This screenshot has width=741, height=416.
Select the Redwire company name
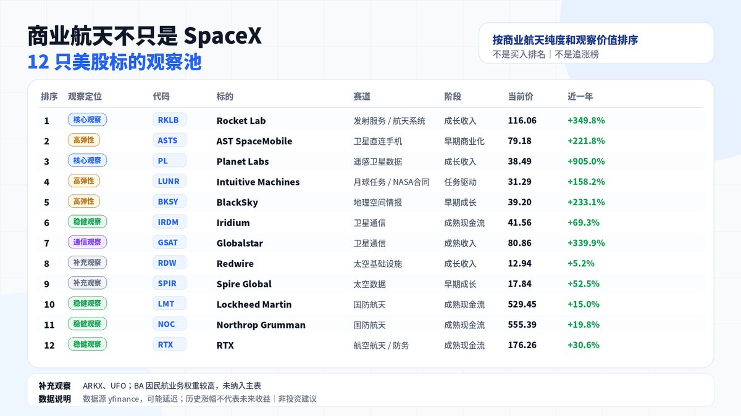235,263
